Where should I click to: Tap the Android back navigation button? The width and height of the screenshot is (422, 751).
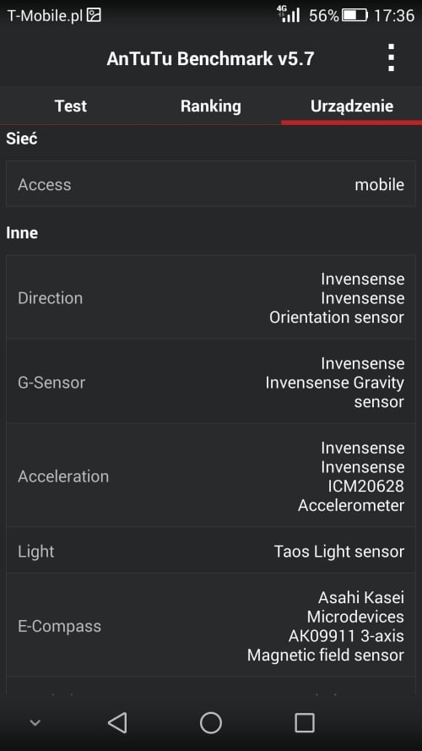click(117, 722)
